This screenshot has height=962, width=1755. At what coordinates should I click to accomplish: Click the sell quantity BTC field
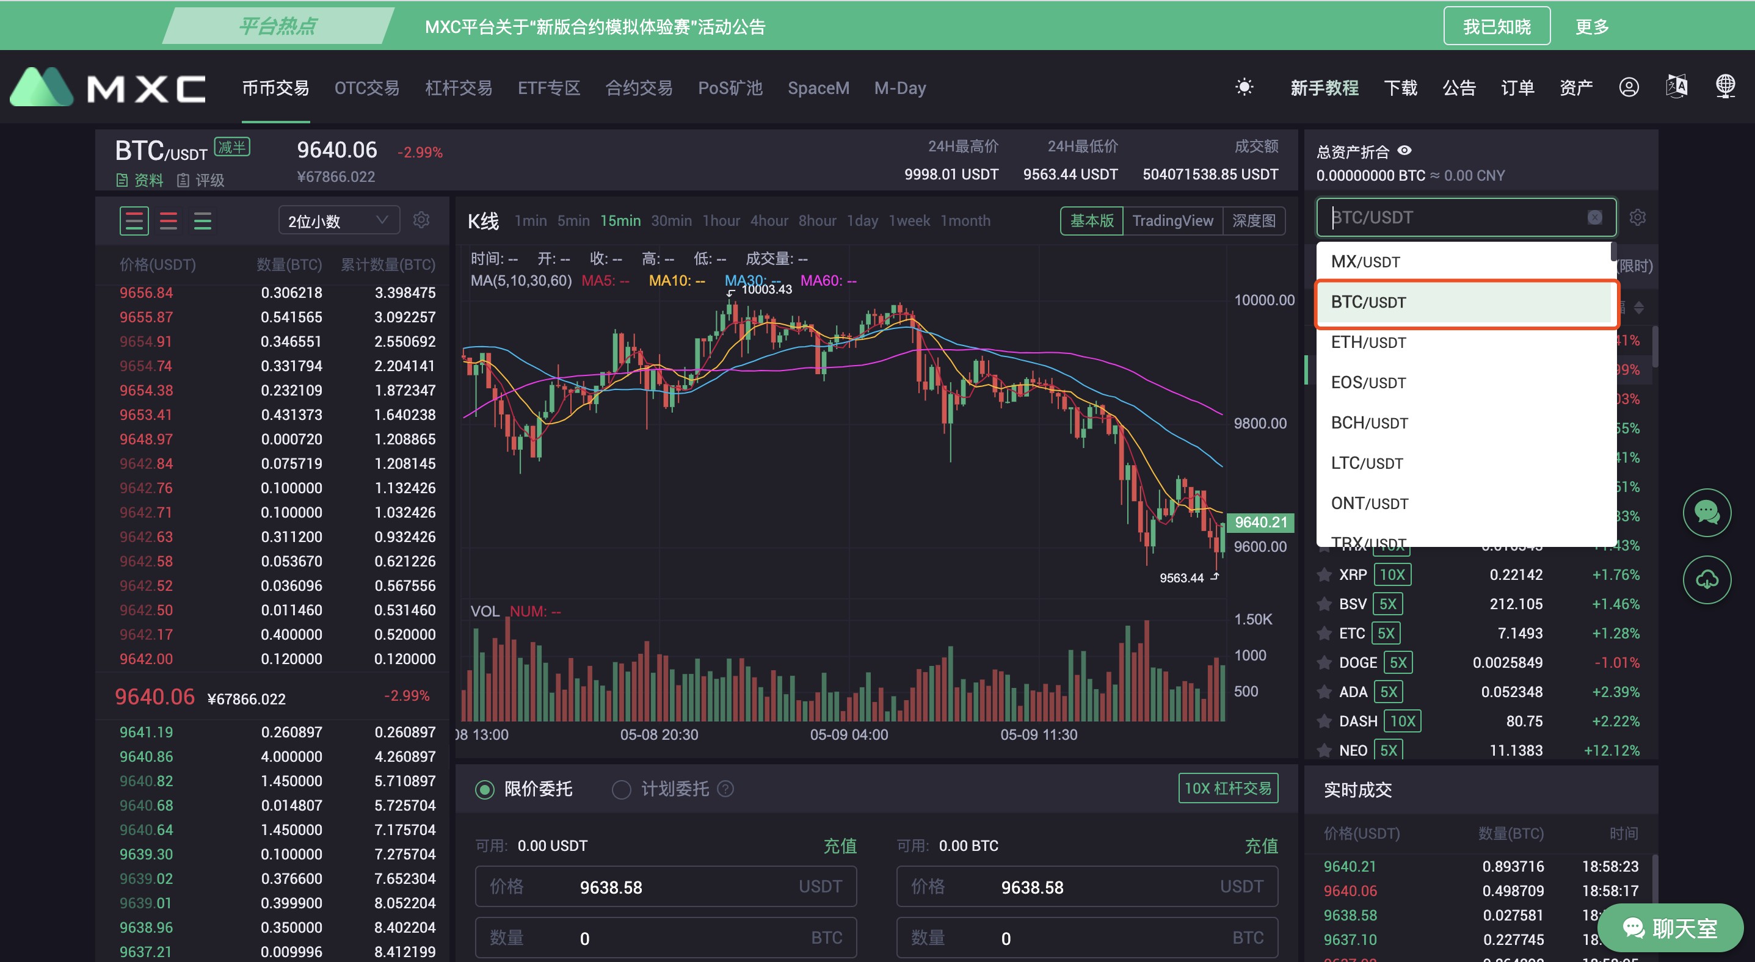pyautogui.click(x=1087, y=938)
